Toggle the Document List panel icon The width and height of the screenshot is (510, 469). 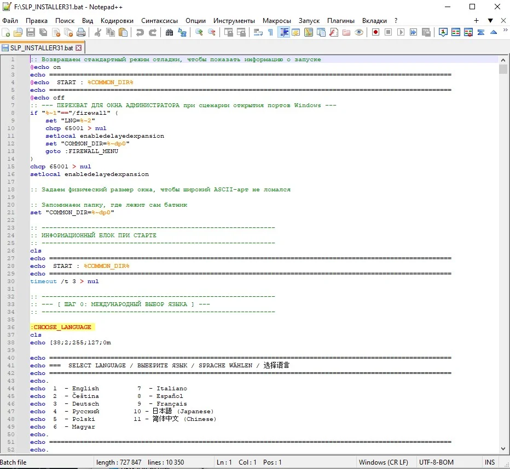[321, 32]
